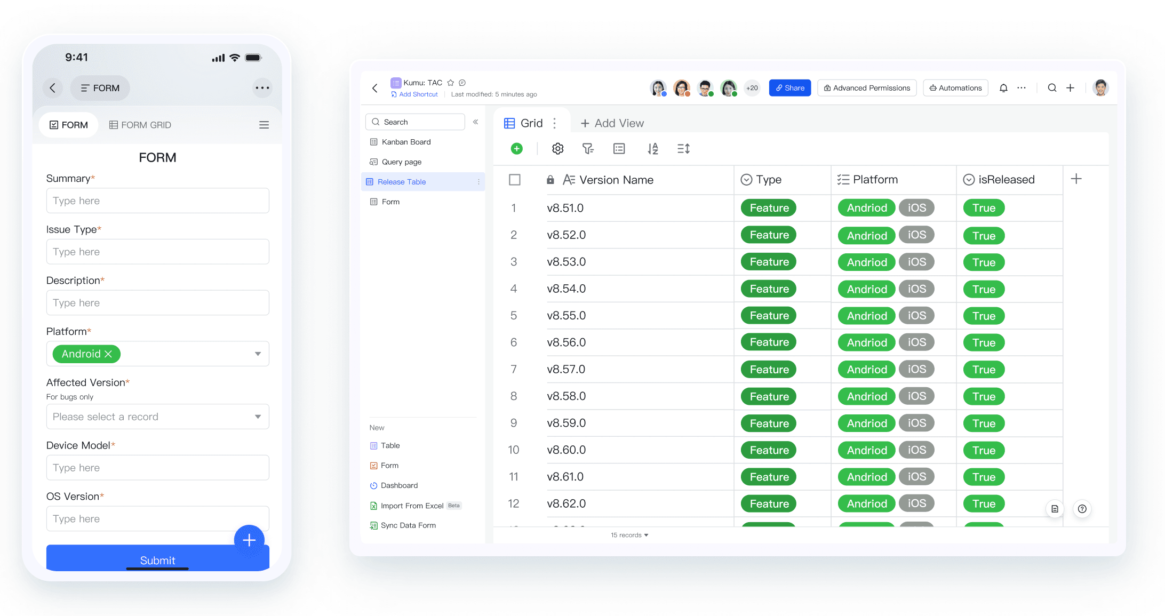Click the sort A-Z icon
Image resolution: width=1165 pixels, height=616 pixels.
pos(652,149)
